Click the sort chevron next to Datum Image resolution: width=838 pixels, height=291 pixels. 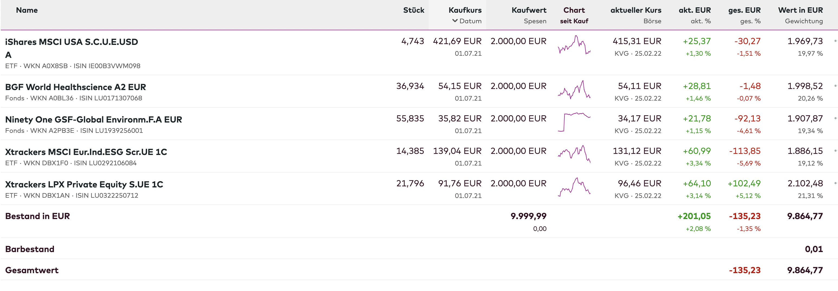(x=455, y=21)
